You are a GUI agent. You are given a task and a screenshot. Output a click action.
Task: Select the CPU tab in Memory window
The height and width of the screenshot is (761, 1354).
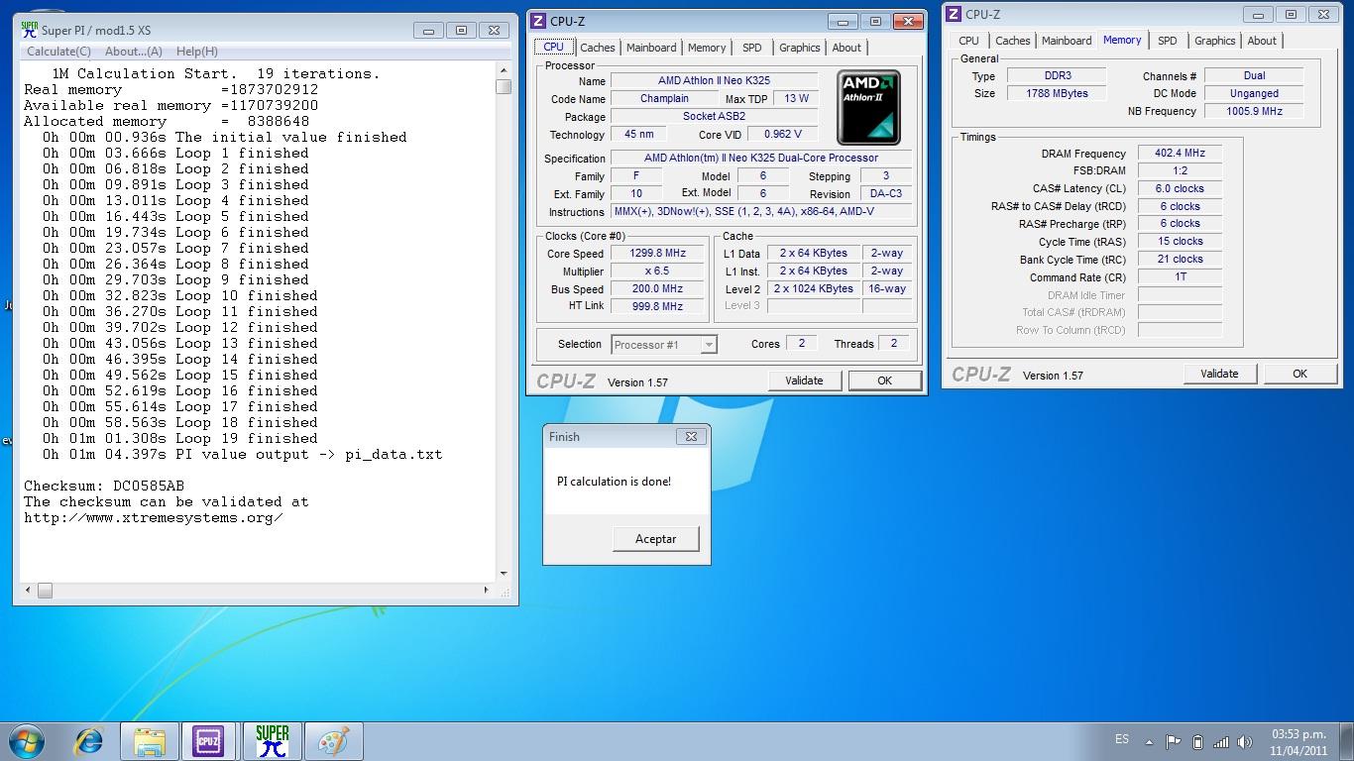pyautogui.click(x=969, y=41)
